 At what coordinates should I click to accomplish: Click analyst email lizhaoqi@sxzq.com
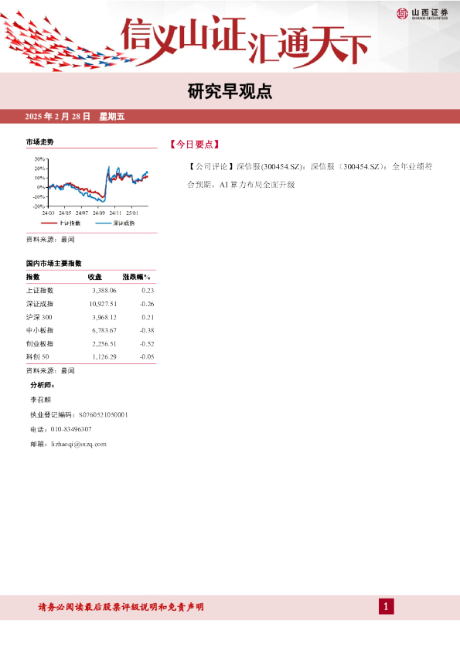pyautogui.click(x=79, y=445)
